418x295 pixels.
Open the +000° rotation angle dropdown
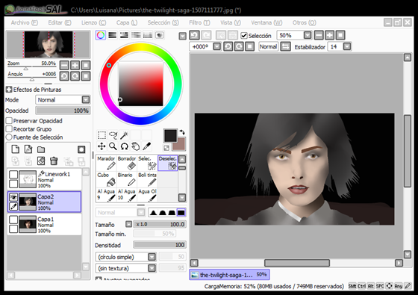(217, 46)
